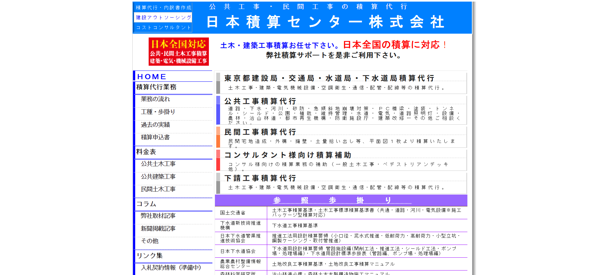Open 公共土木工事 price page
Image resolution: width=609 pixels, height=275 pixels.
(x=158, y=164)
